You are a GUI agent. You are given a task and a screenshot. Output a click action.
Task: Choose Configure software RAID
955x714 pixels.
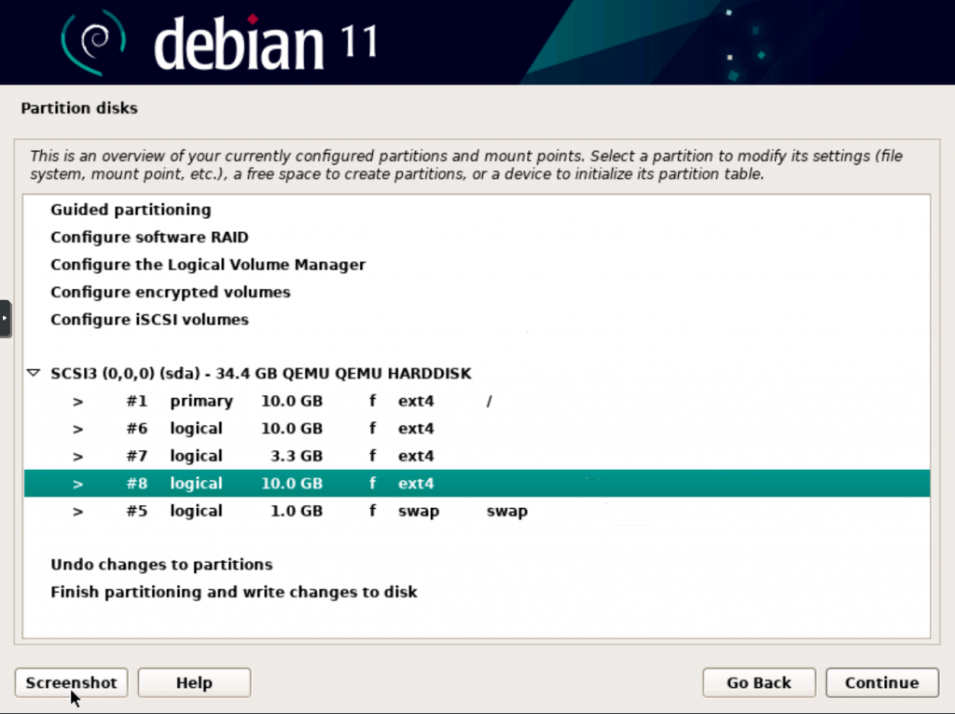click(x=149, y=238)
